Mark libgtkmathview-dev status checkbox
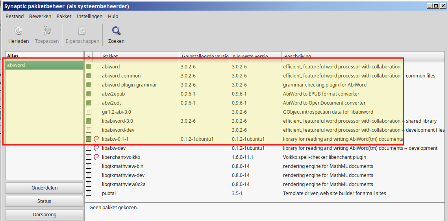The image size is (448, 221). click(x=89, y=175)
